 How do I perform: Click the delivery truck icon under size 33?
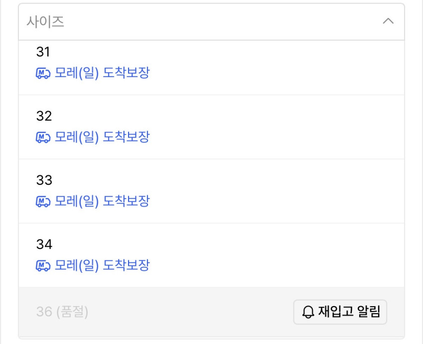43,202
